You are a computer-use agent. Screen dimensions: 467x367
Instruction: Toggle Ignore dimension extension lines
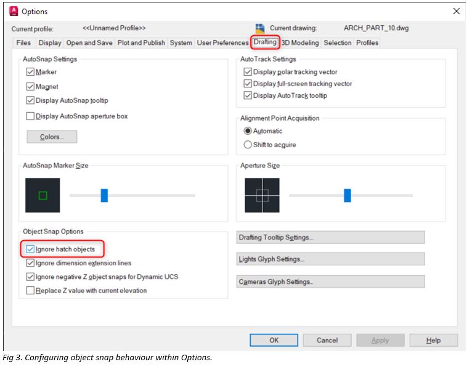pyautogui.click(x=30, y=263)
